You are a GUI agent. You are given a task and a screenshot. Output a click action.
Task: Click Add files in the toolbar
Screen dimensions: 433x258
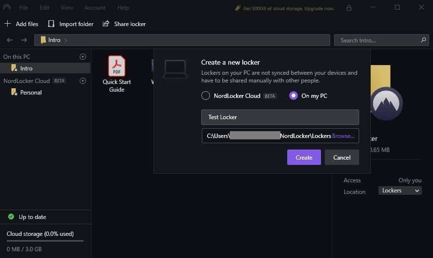pyautogui.click(x=21, y=24)
